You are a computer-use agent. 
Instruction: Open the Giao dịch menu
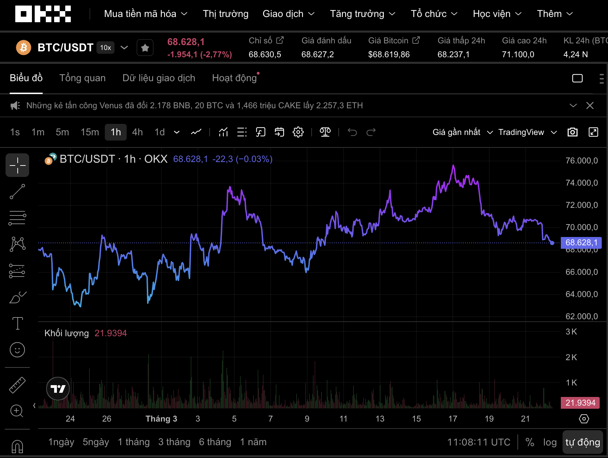click(x=288, y=14)
